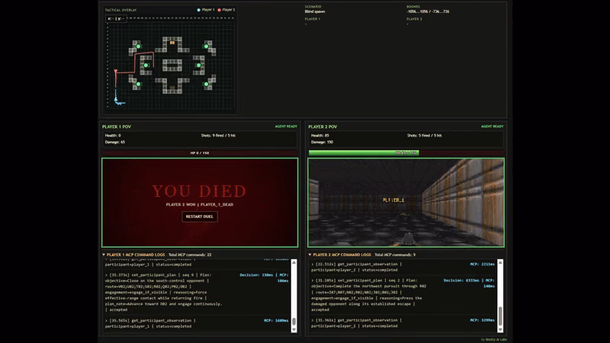This screenshot has height=343, width=610.
Task: Click the southeast green node on tactical map
Action: point(206,84)
